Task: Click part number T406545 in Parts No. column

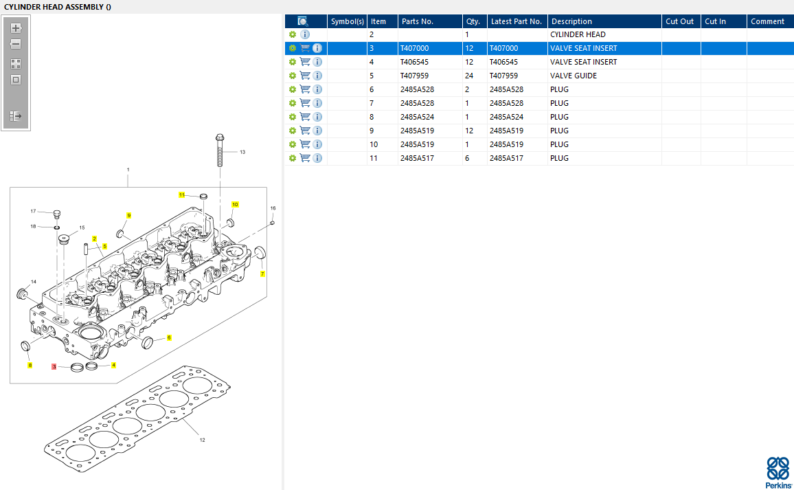Action: (x=414, y=62)
